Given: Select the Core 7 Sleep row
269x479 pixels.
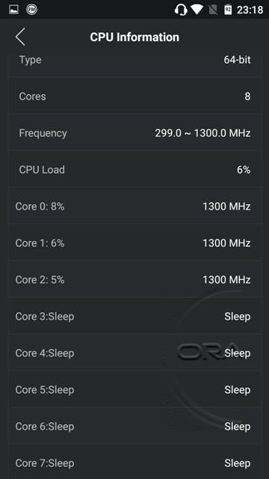Looking at the screenshot, I should (134, 462).
